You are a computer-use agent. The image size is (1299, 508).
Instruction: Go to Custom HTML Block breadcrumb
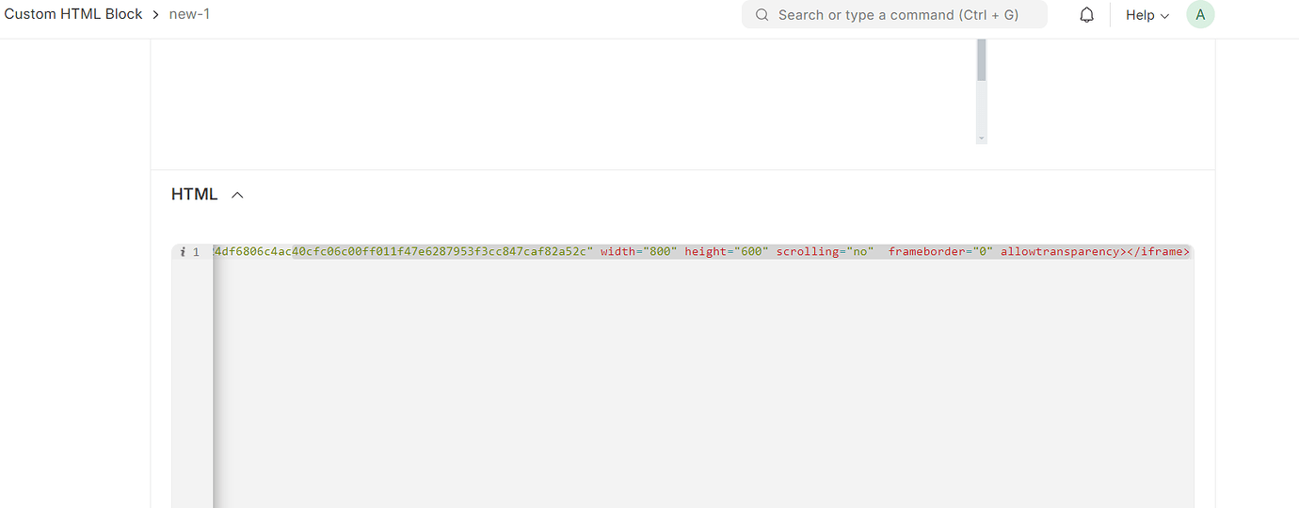73,14
